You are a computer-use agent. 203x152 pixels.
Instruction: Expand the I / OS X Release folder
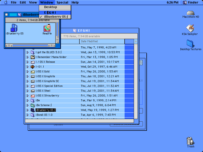28,62
